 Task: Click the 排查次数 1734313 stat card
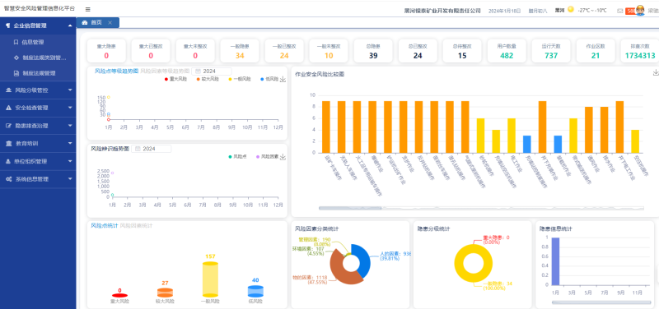click(x=640, y=51)
